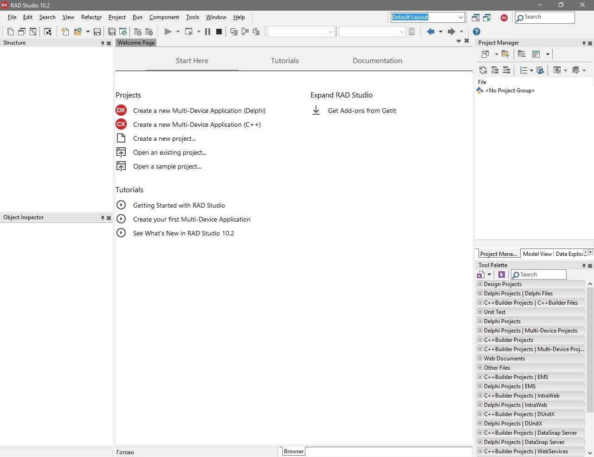This screenshot has width=594, height=457.
Task: Click the Pause program icon
Action: [207, 32]
